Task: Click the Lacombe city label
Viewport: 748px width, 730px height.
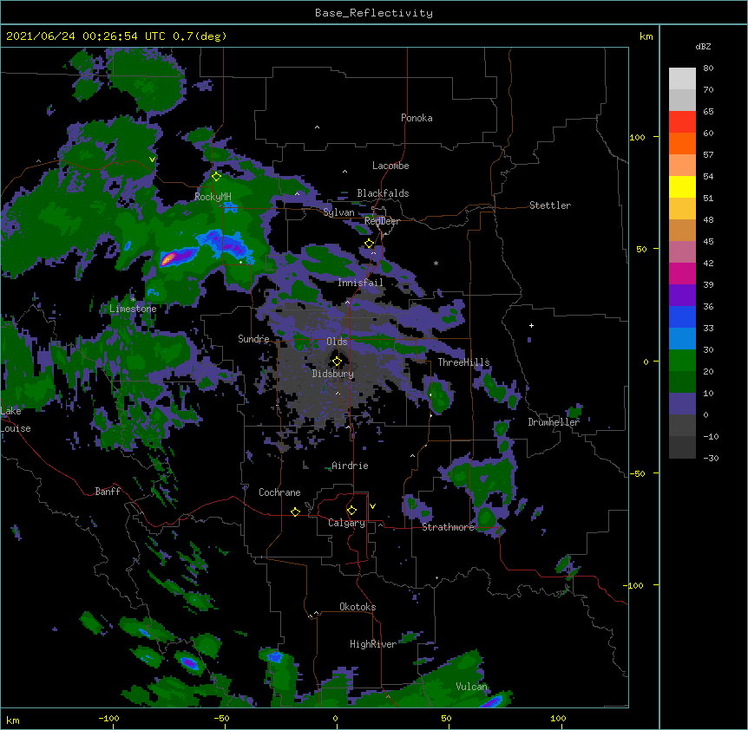Action: pos(390,166)
